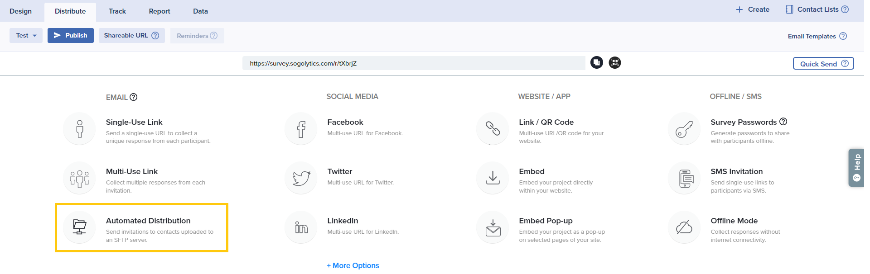Click the QR code icon beside URL
Viewport: 870px width, 274px height.
pos(614,63)
